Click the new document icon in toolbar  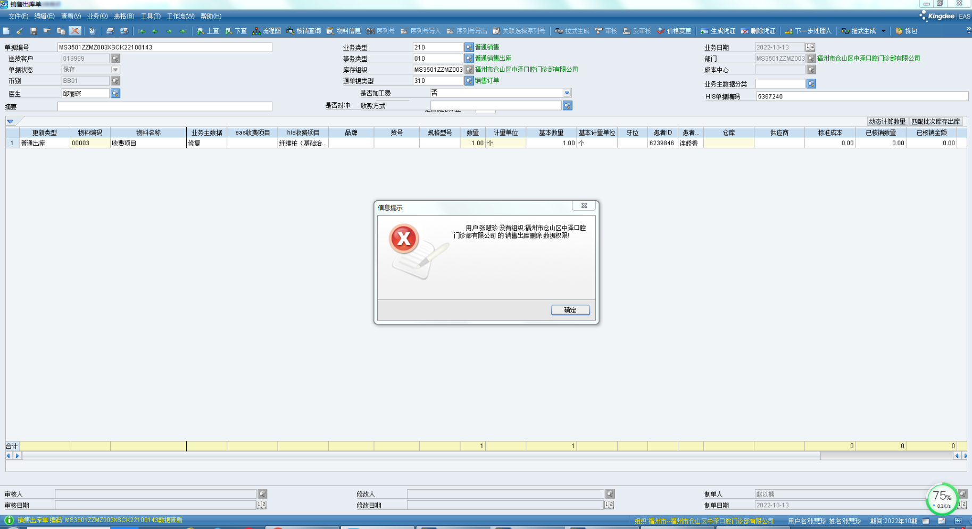(x=6, y=31)
